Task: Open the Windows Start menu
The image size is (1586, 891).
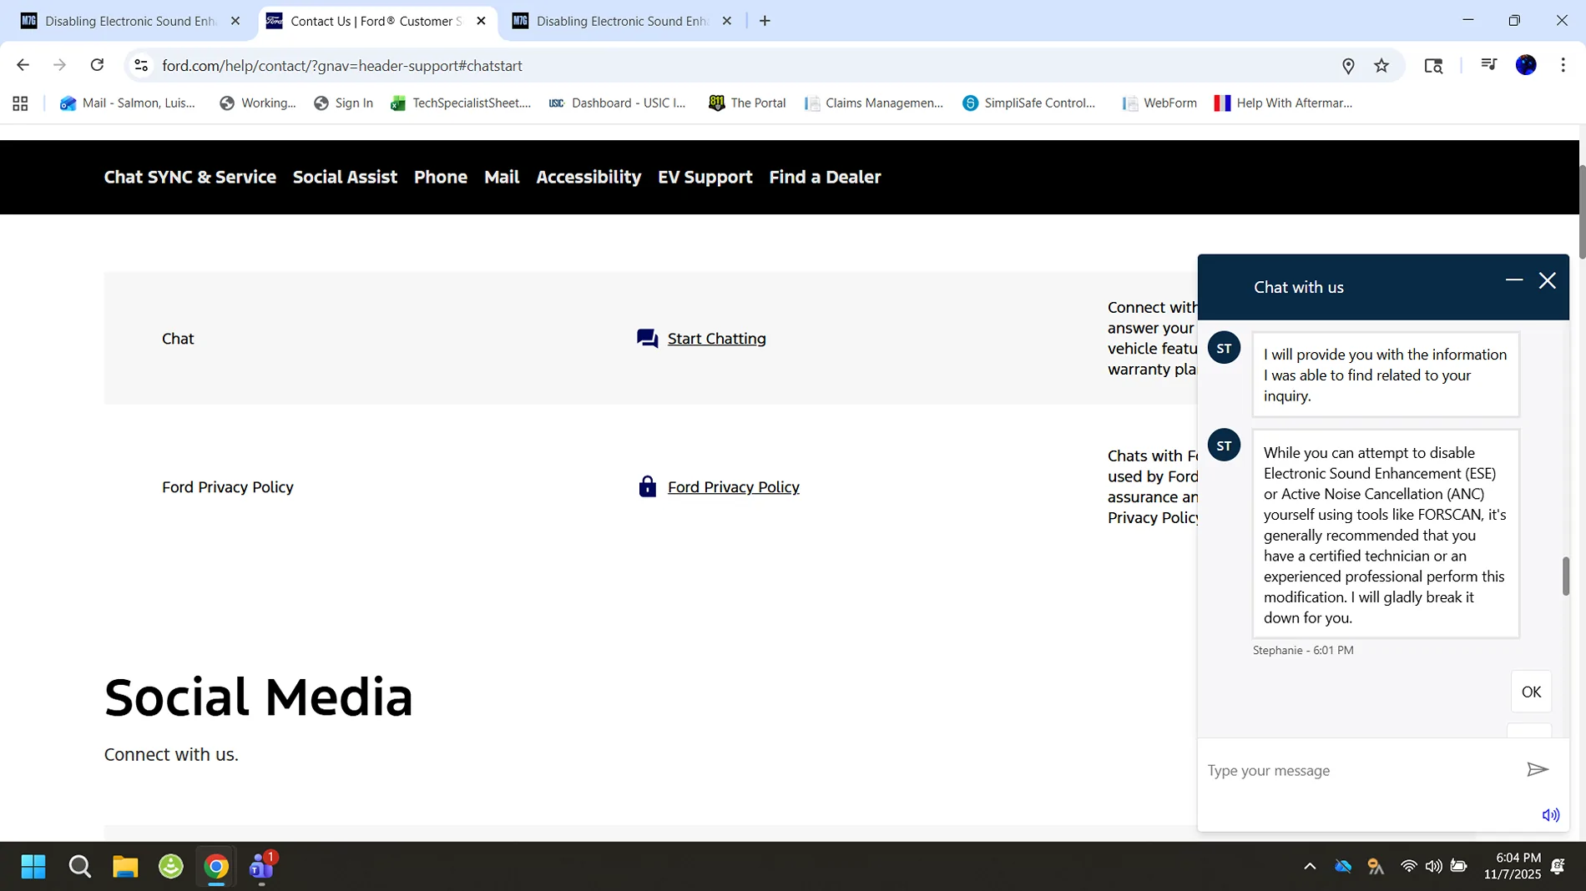Action: tap(33, 867)
